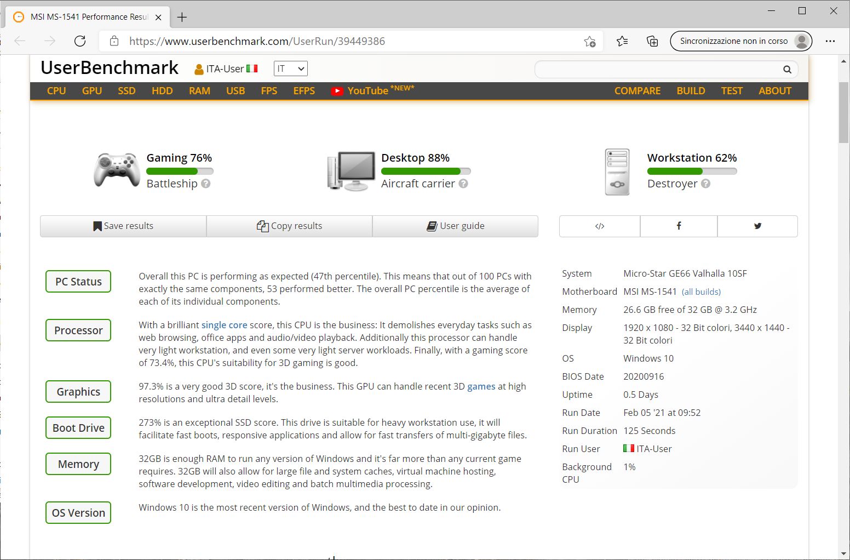
Task: Click the ITA-User profile icon
Action: pyautogui.click(x=199, y=69)
